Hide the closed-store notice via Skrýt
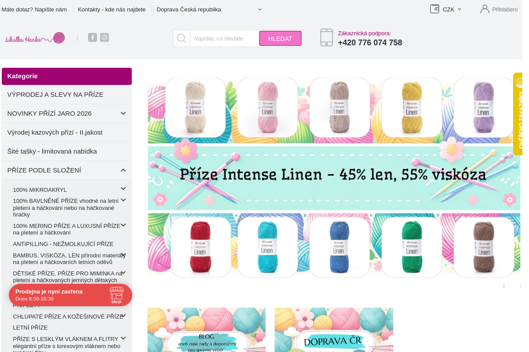 [x=116, y=302]
